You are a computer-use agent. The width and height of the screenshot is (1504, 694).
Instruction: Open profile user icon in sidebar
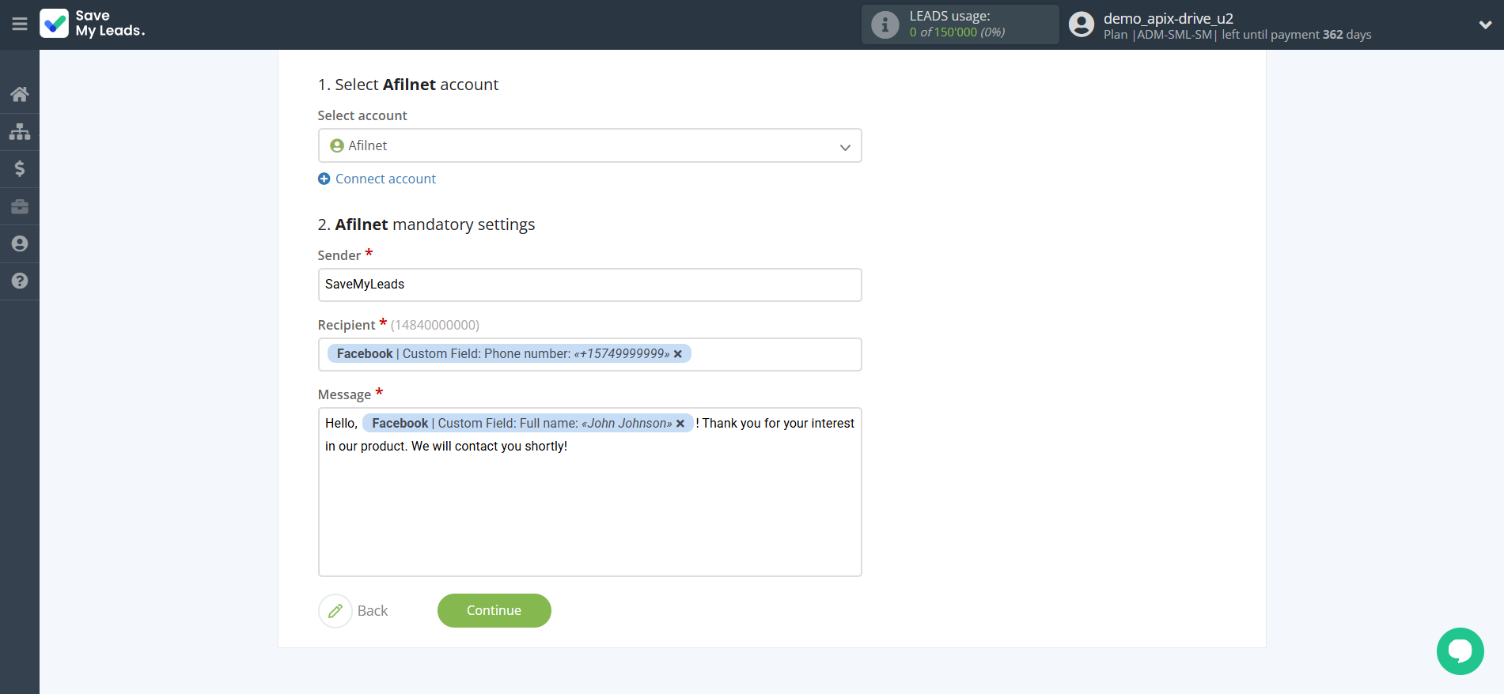(x=20, y=243)
